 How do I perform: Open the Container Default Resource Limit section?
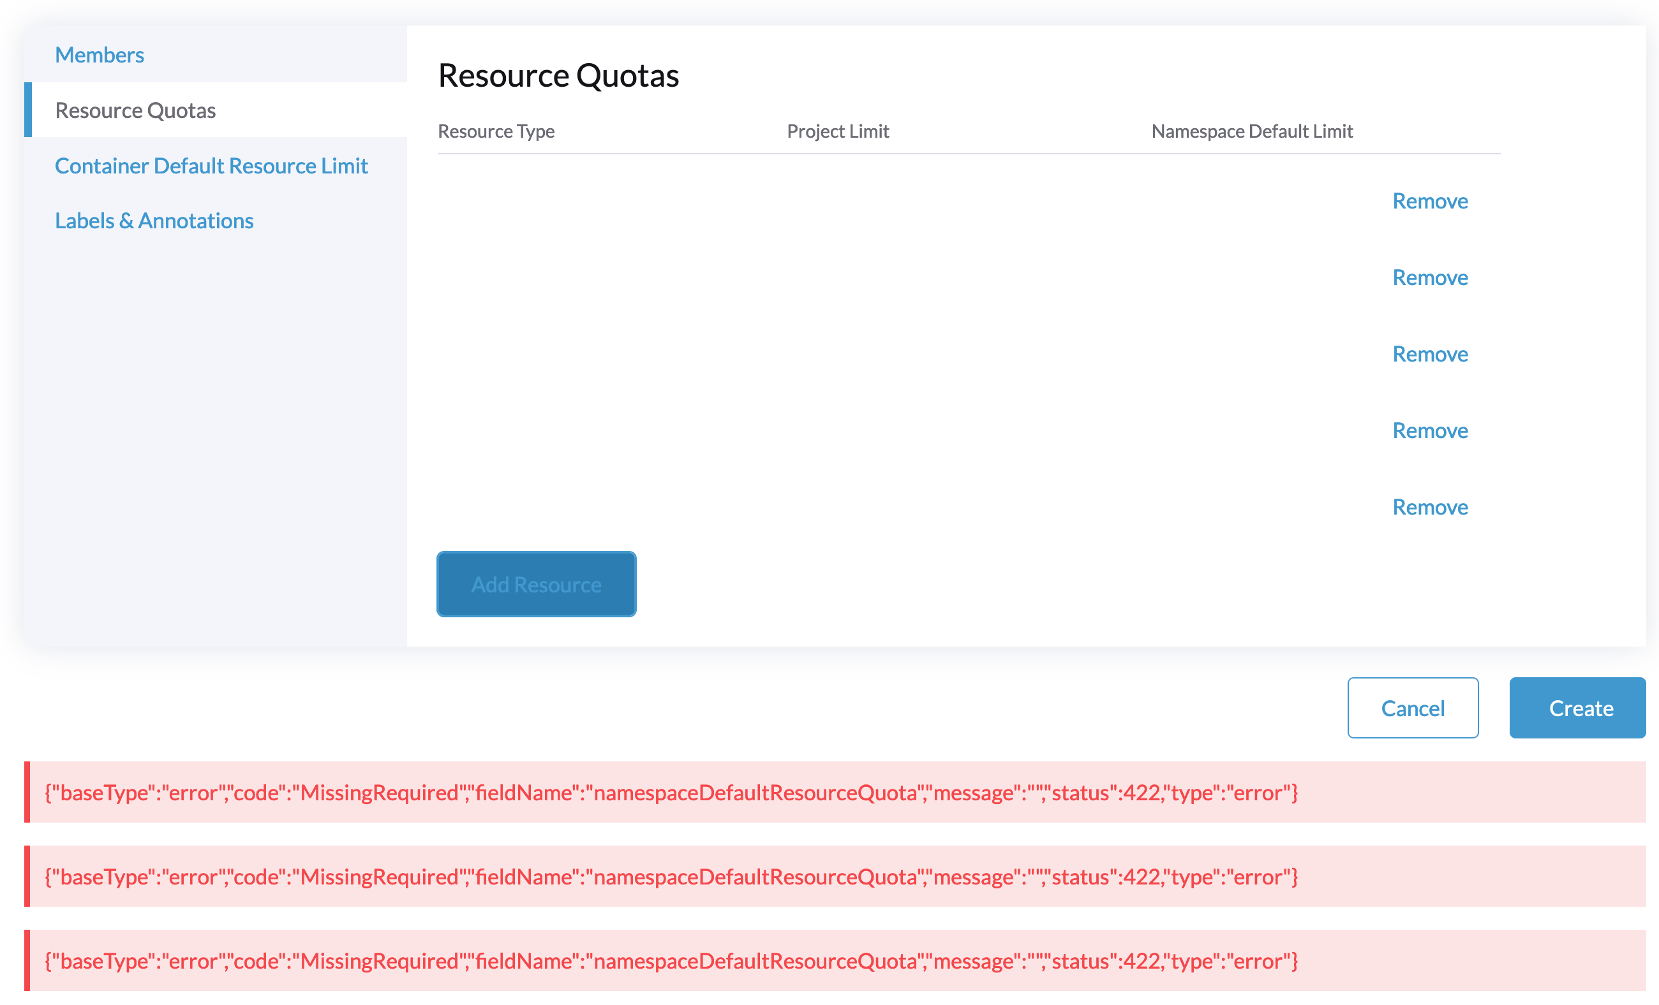tap(211, 166)
